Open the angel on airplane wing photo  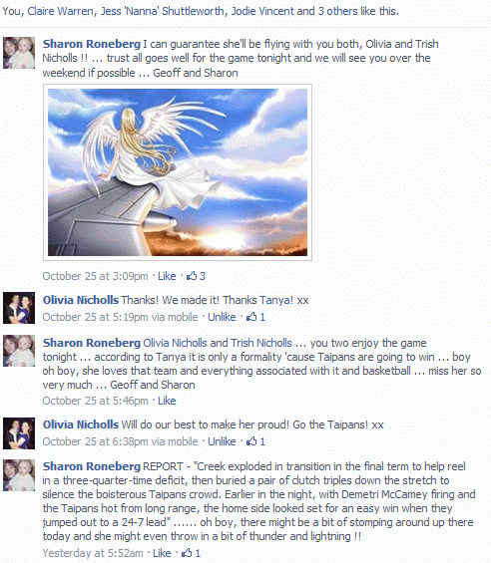(x=178, y=172)
